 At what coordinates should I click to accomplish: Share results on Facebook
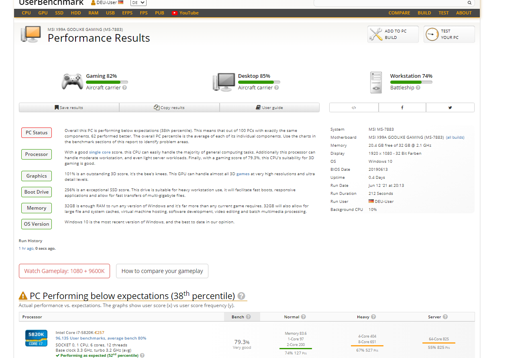[402, 107]
